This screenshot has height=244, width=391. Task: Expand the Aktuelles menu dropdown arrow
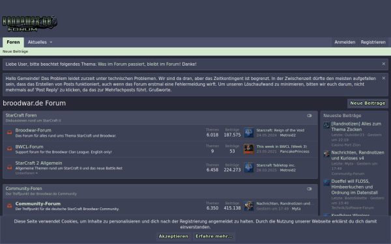pyautogui.click(x=51, y=42)
